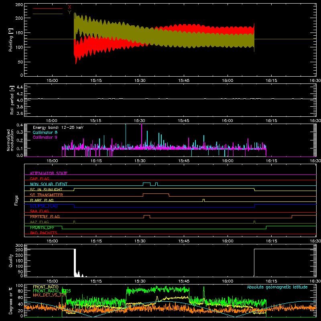
Task: Click the 'Degrees or %' axis title
Action: coord(11,301)
